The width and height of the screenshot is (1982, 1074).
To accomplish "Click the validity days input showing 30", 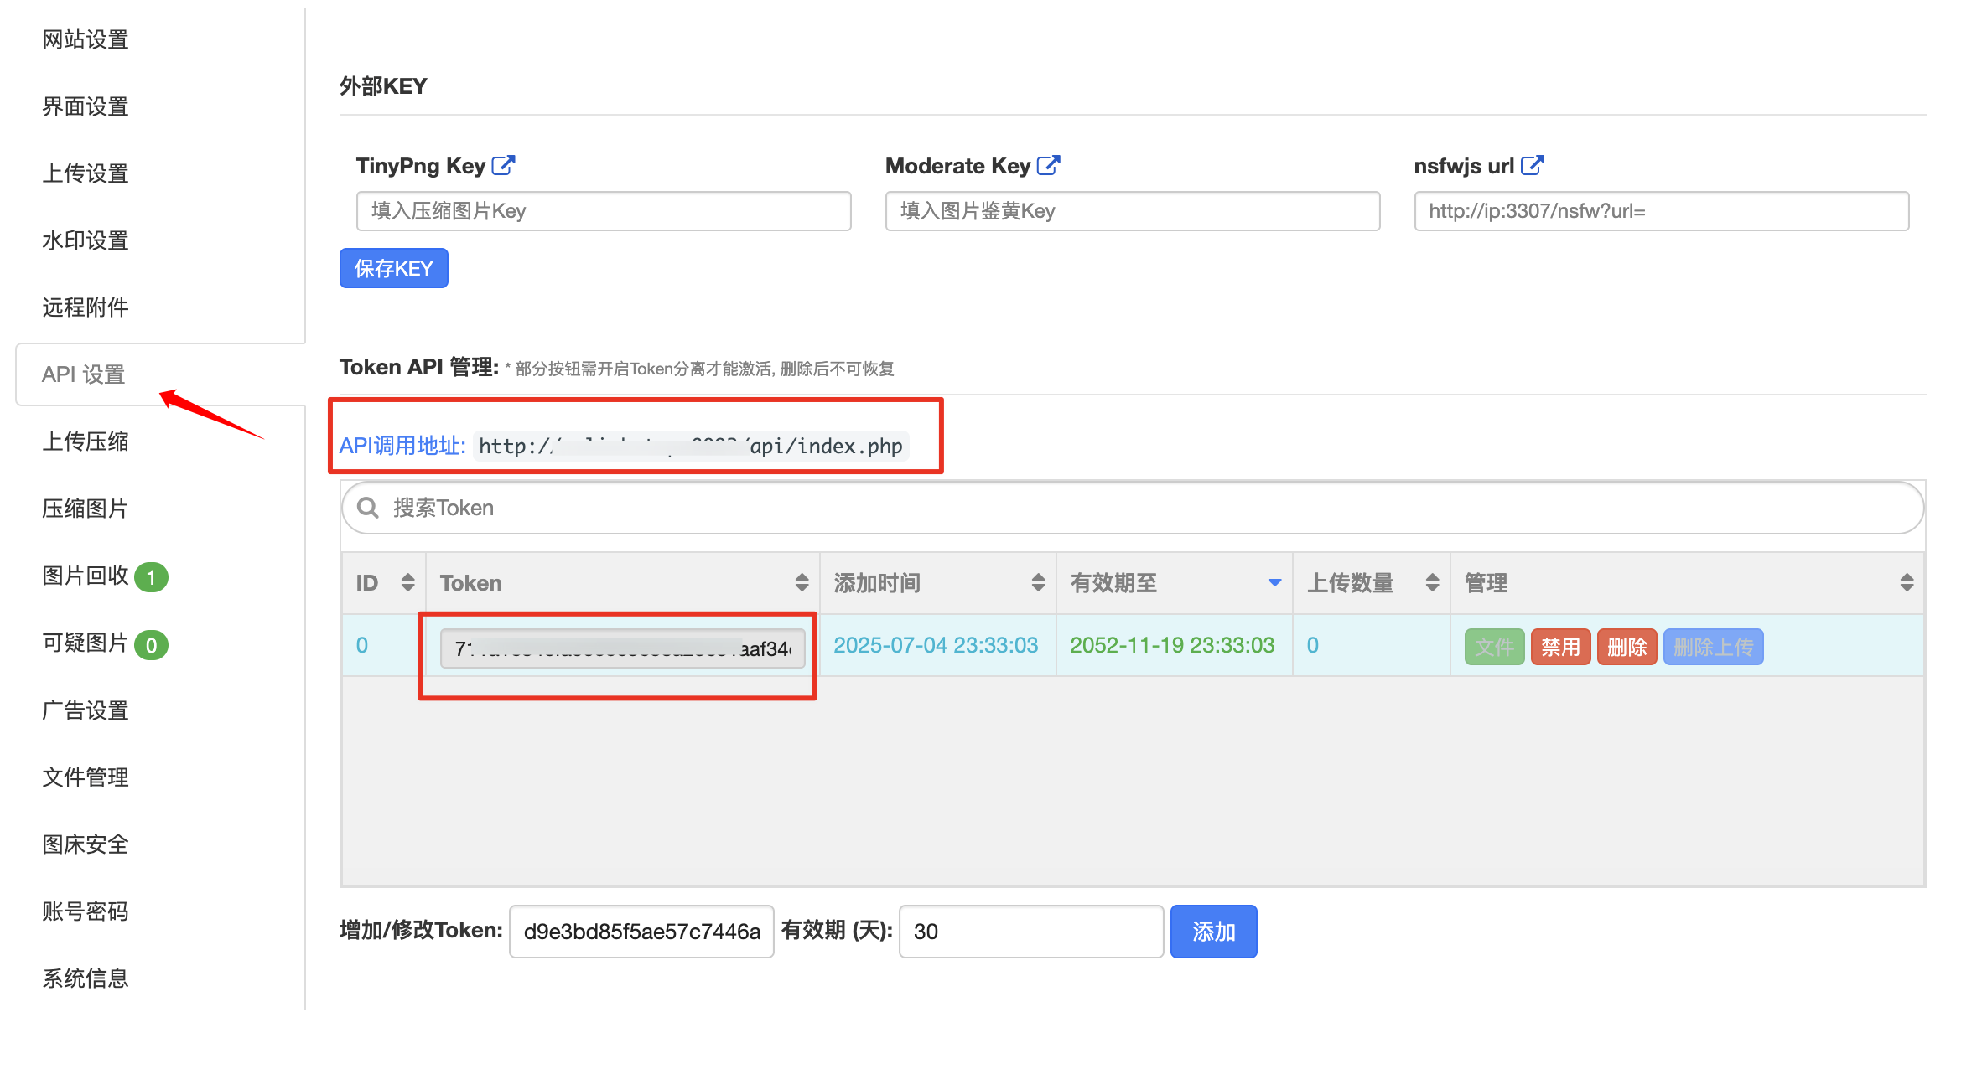I will point(1030,931).
